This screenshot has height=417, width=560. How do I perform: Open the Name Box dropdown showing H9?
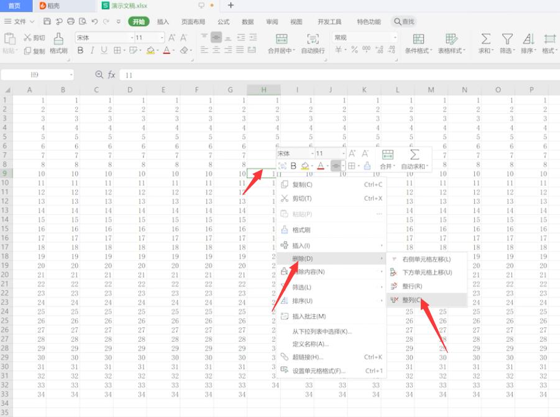tap(71, 75)
